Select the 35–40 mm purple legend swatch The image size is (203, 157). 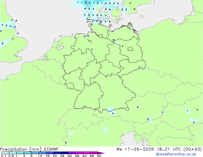click(x=79, y=153)
